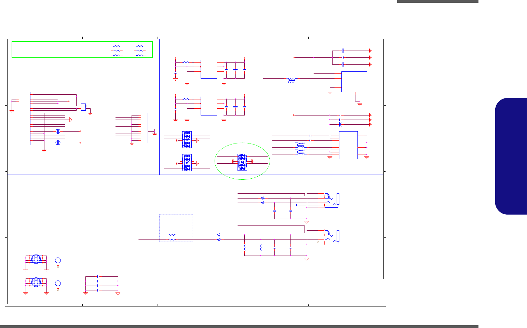Select the common-mode choke beside upper-right IC
527x328 pixels.
[292, 81]
